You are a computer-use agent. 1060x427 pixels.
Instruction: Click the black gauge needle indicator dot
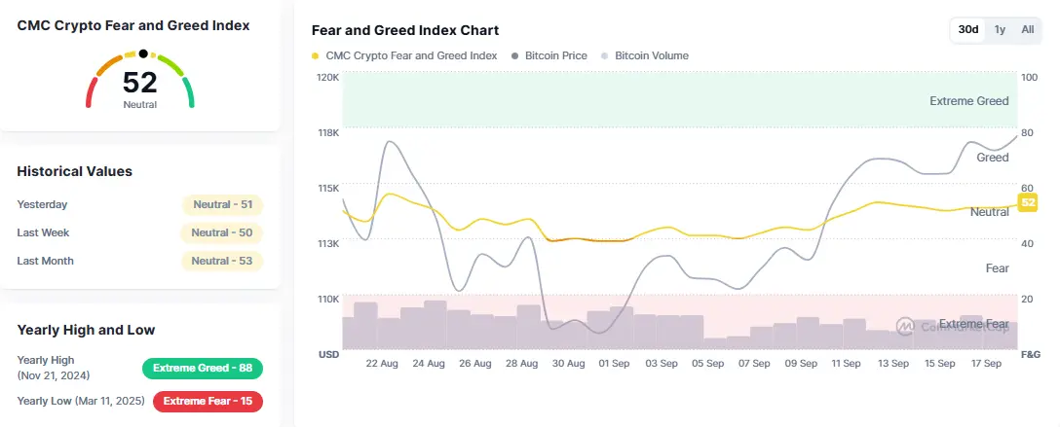pyautogui.click(x=143, y=53)
